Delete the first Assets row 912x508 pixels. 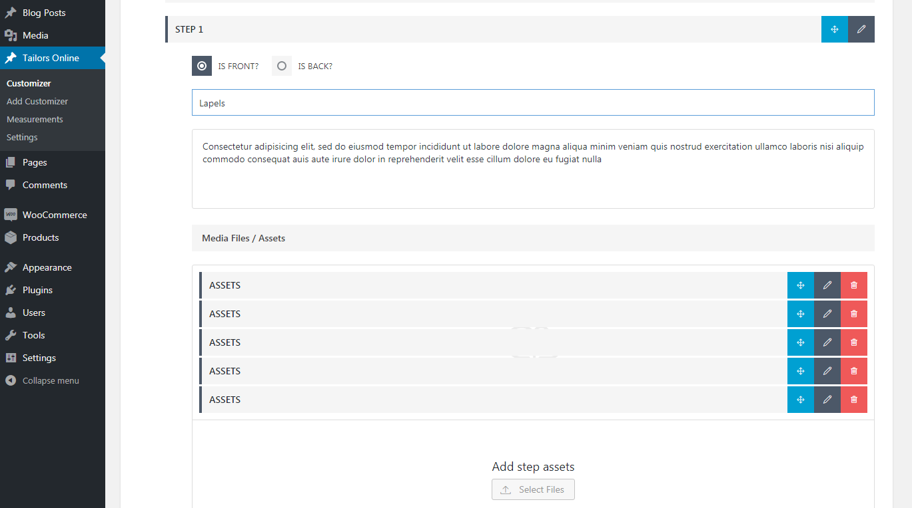pos(854,285)
